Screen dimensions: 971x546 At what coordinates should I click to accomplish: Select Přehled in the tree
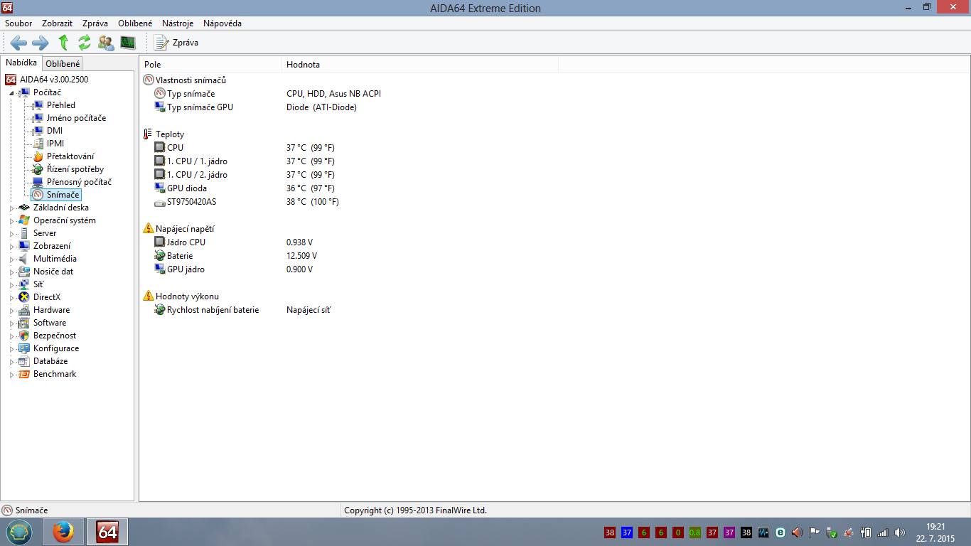point(60,105)
